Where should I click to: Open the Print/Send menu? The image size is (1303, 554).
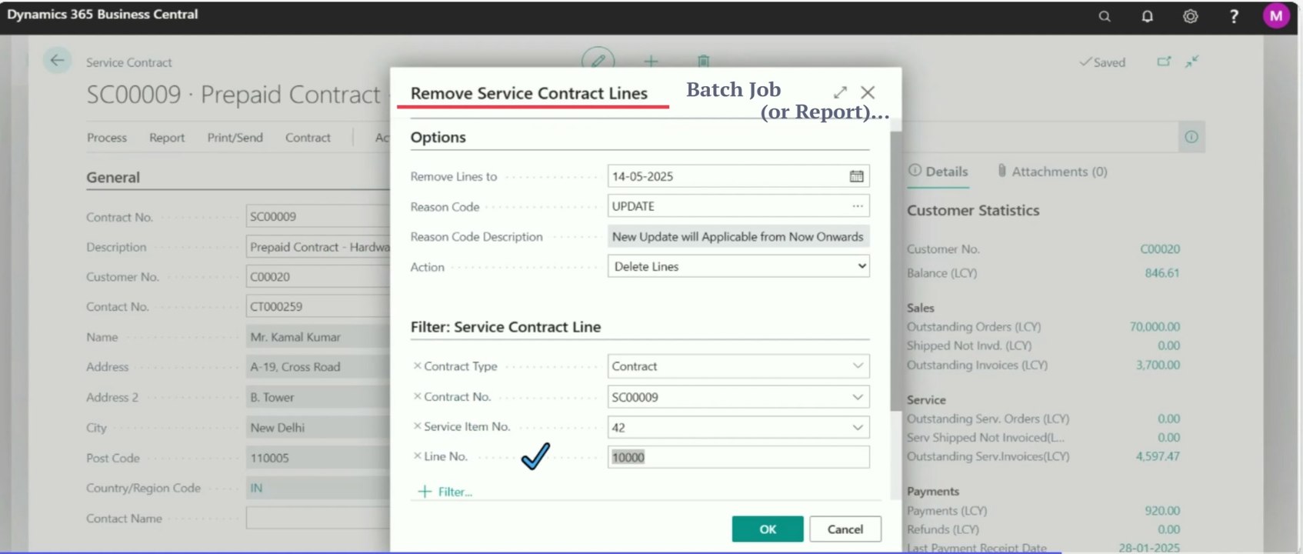[235, 138]
